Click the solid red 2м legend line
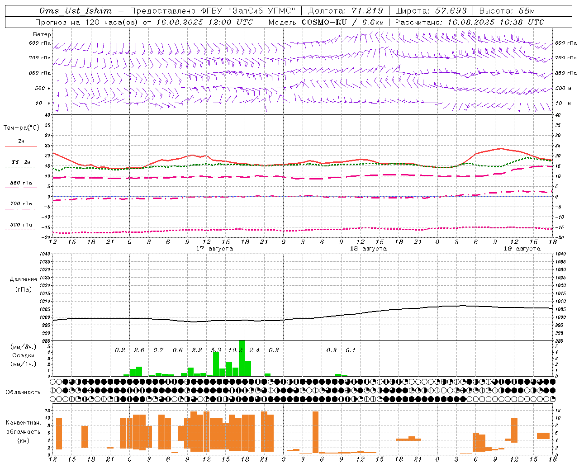Screen dimensions: 579x463 click(x=21, y=146)
